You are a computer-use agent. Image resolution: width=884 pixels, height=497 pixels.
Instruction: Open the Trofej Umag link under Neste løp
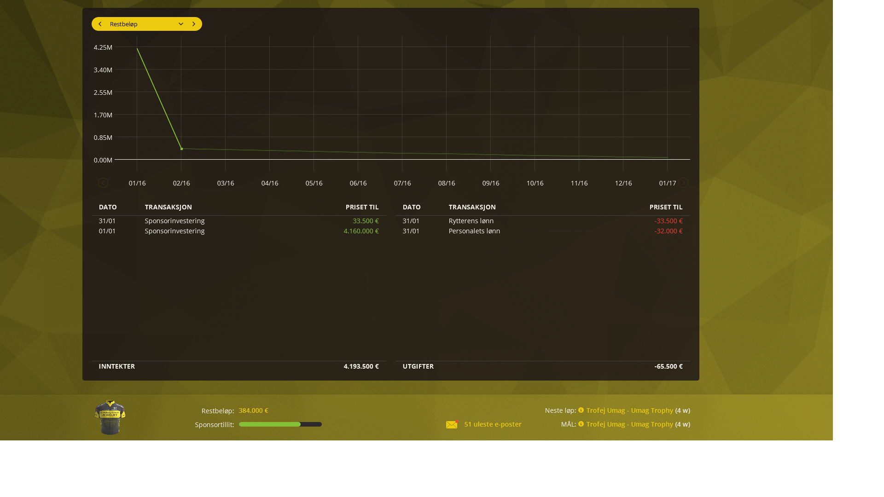click(x=629, y=410)
